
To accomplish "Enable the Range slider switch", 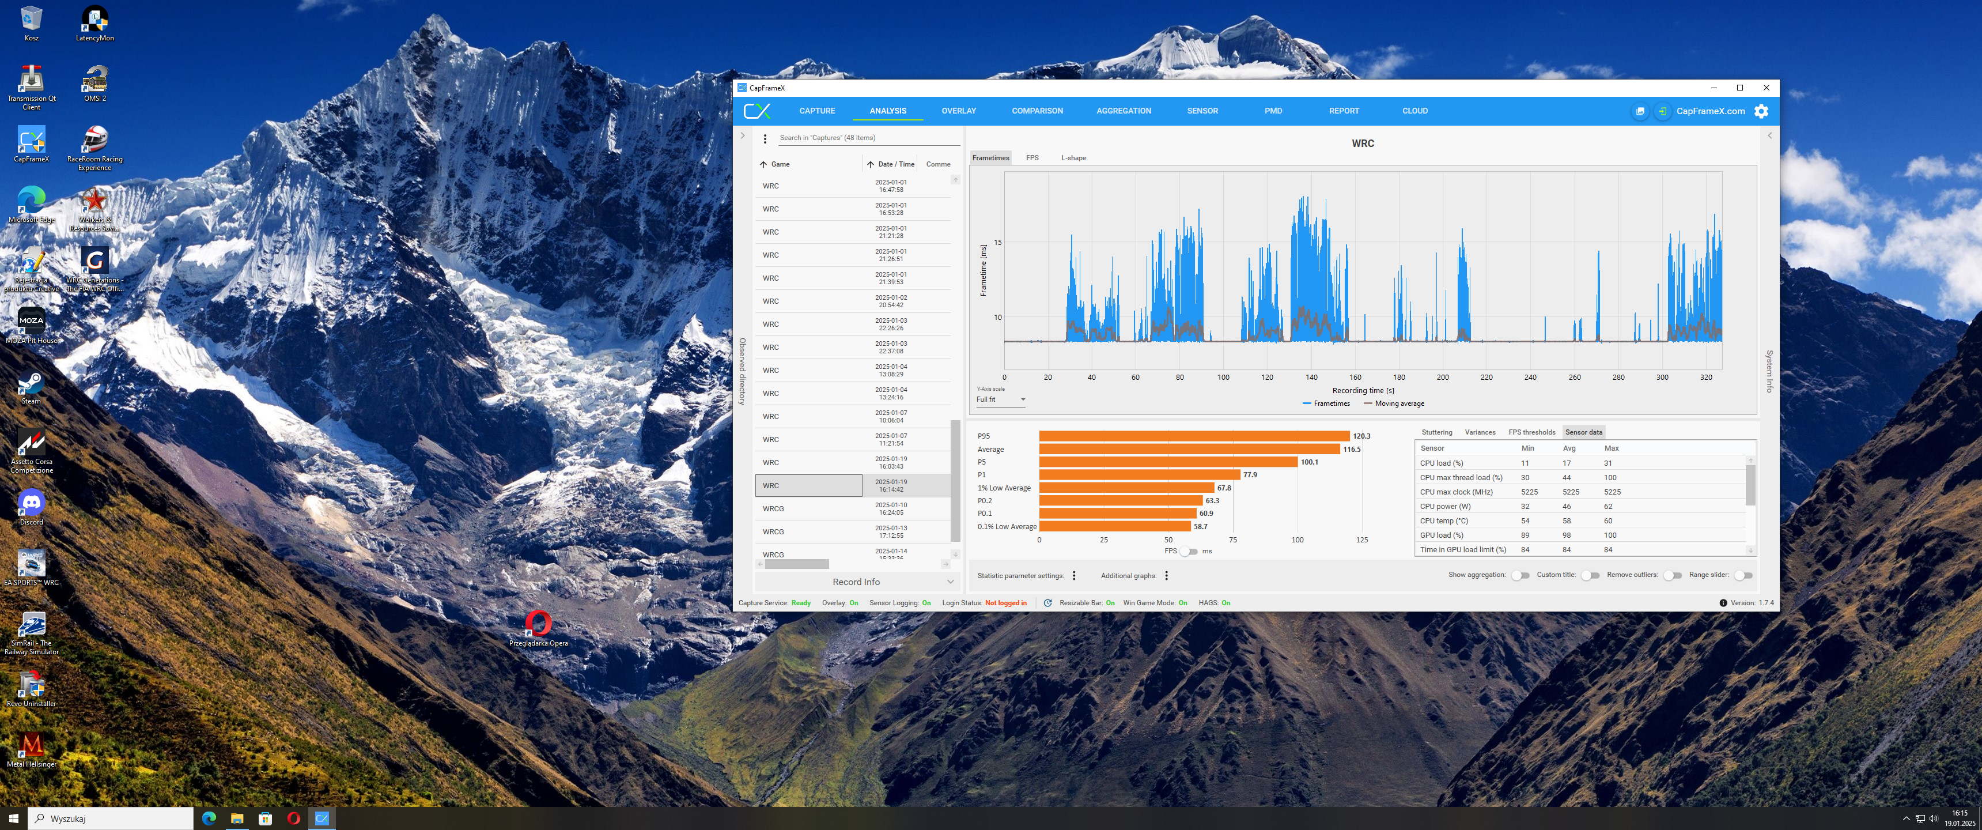I will point(1743,575).
